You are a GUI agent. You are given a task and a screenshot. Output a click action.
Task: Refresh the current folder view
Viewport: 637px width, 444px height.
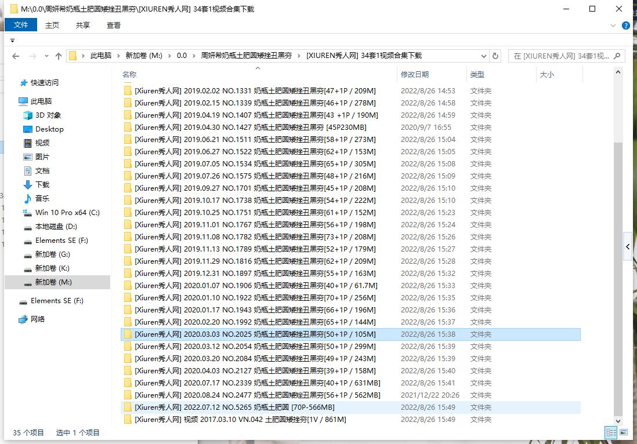(x=495, y=56)
